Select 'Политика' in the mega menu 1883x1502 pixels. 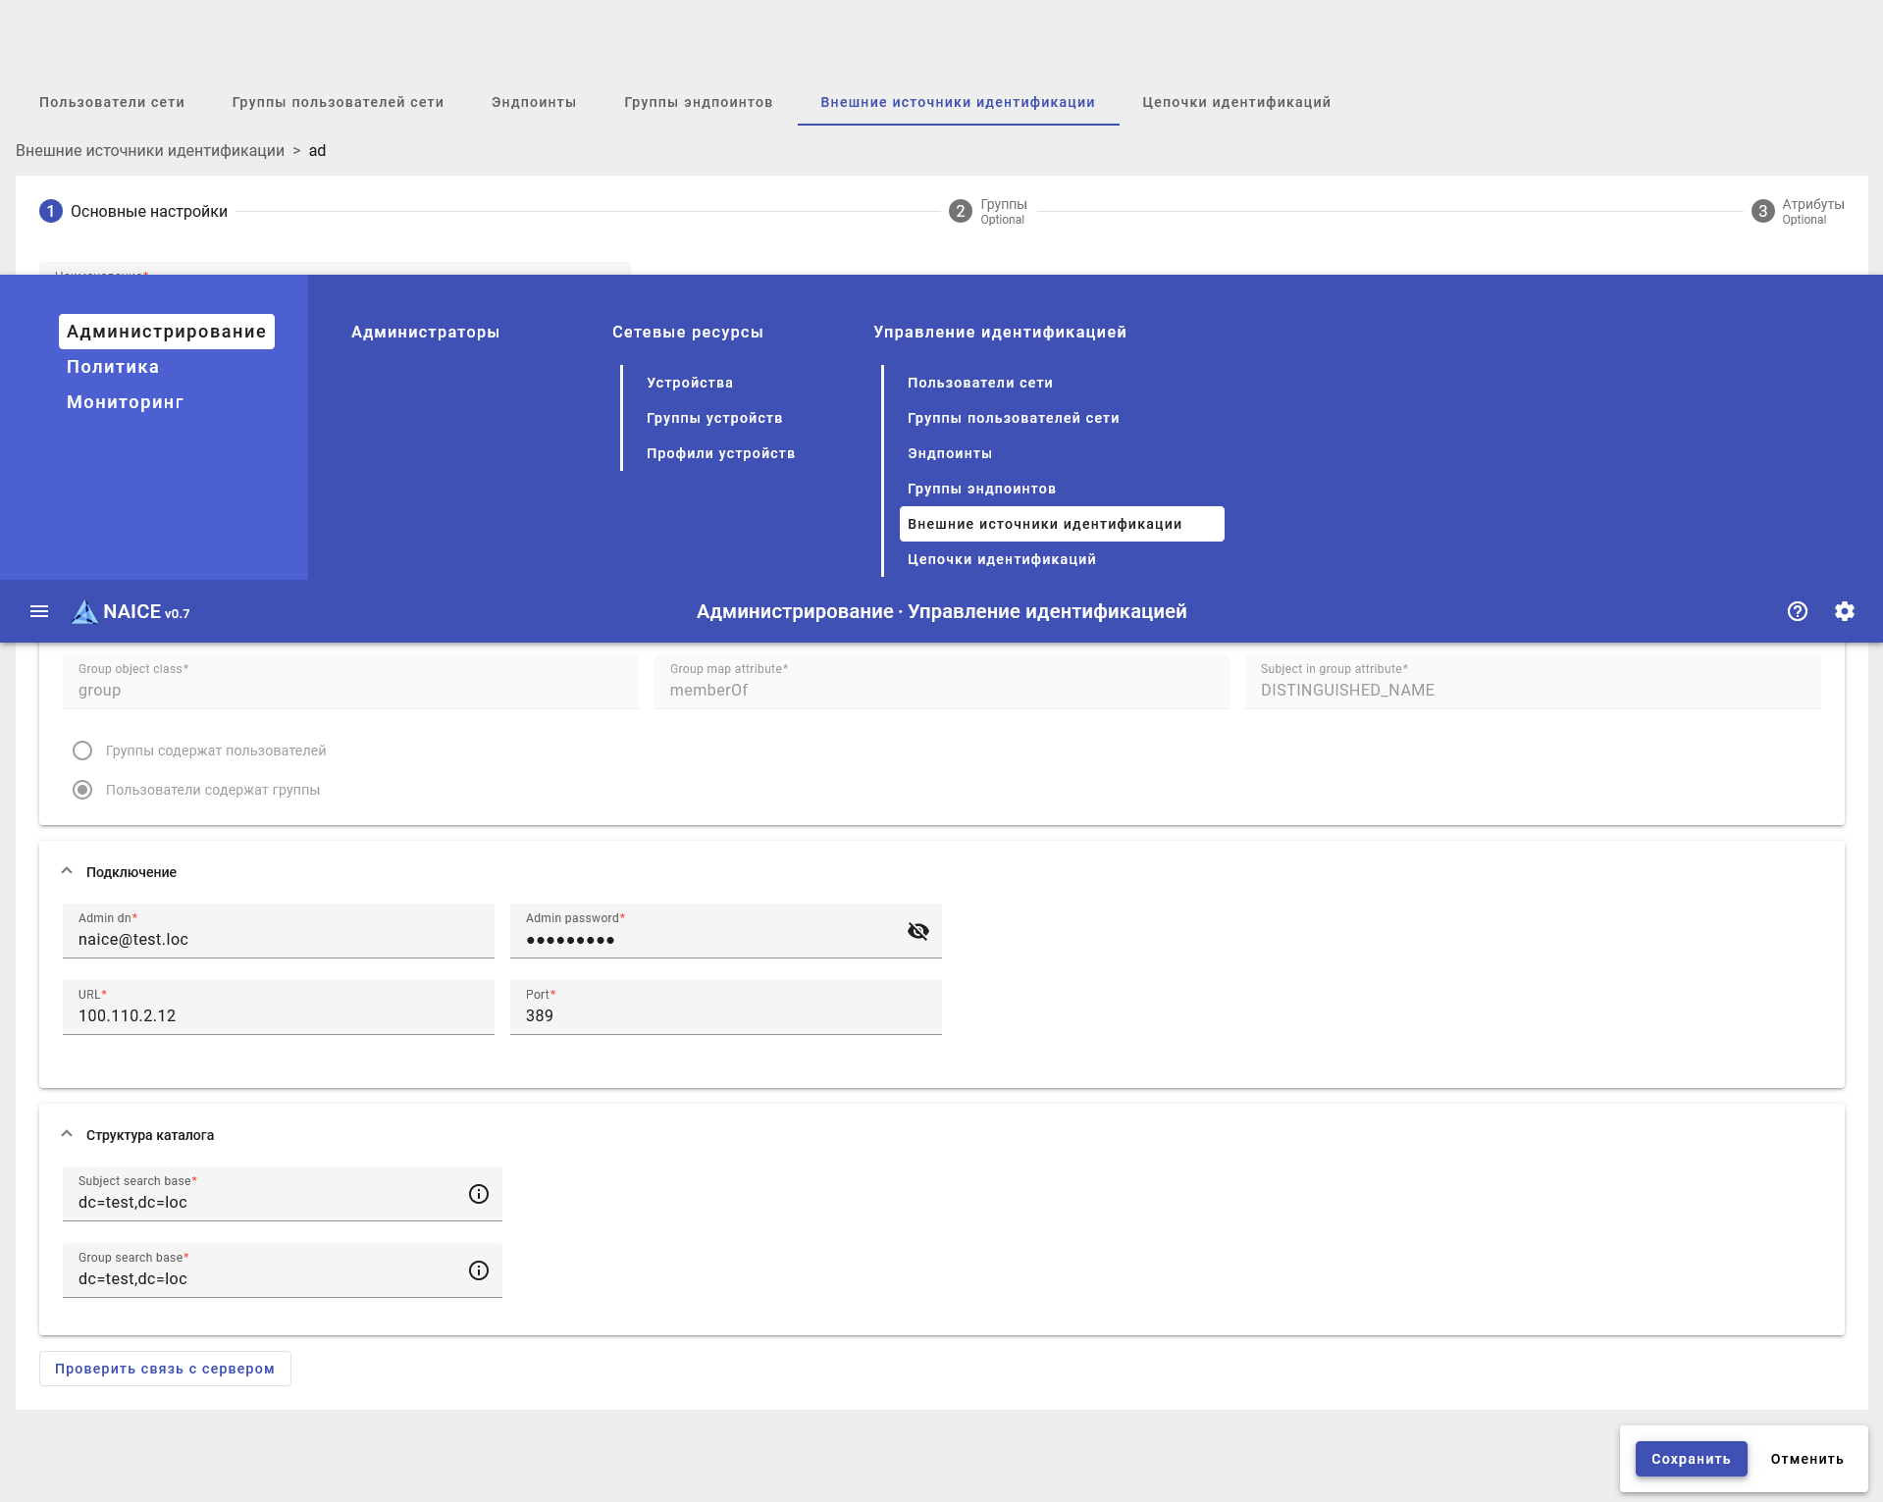point(113,367)
